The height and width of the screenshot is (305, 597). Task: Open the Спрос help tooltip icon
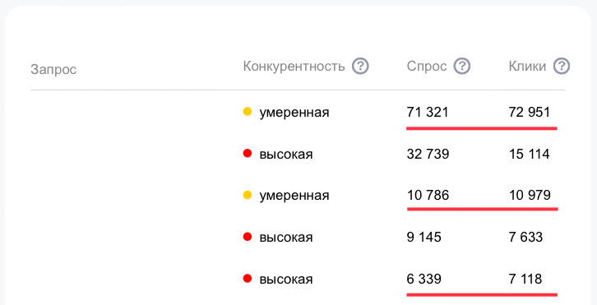pos(462,67)
